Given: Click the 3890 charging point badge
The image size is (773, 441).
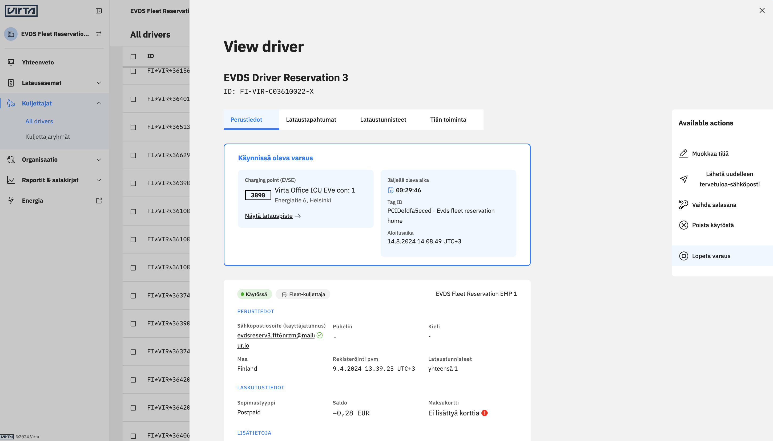Looking at the screenshot, I should [x=258, y=195].
